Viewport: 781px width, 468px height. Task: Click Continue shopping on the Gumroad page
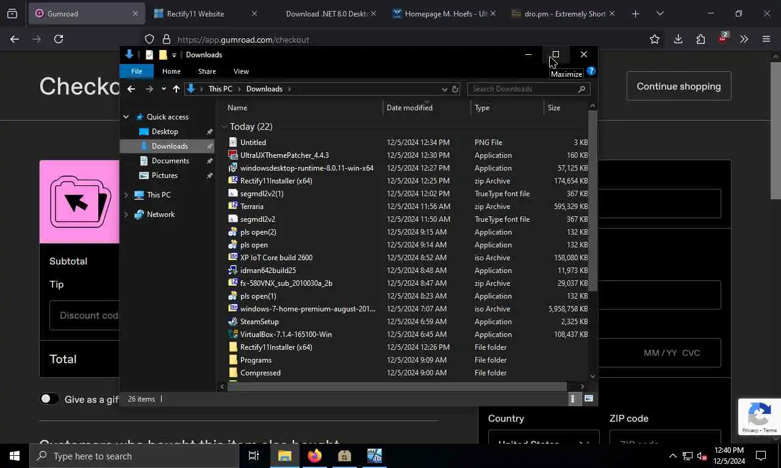point(678,86)
